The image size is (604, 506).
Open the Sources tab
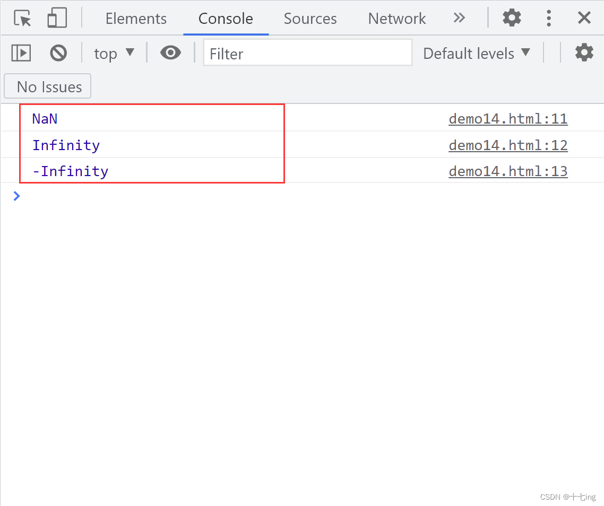pos(310,19)
